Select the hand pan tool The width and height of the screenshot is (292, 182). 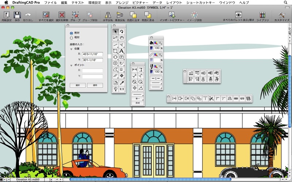pos(122,38)
